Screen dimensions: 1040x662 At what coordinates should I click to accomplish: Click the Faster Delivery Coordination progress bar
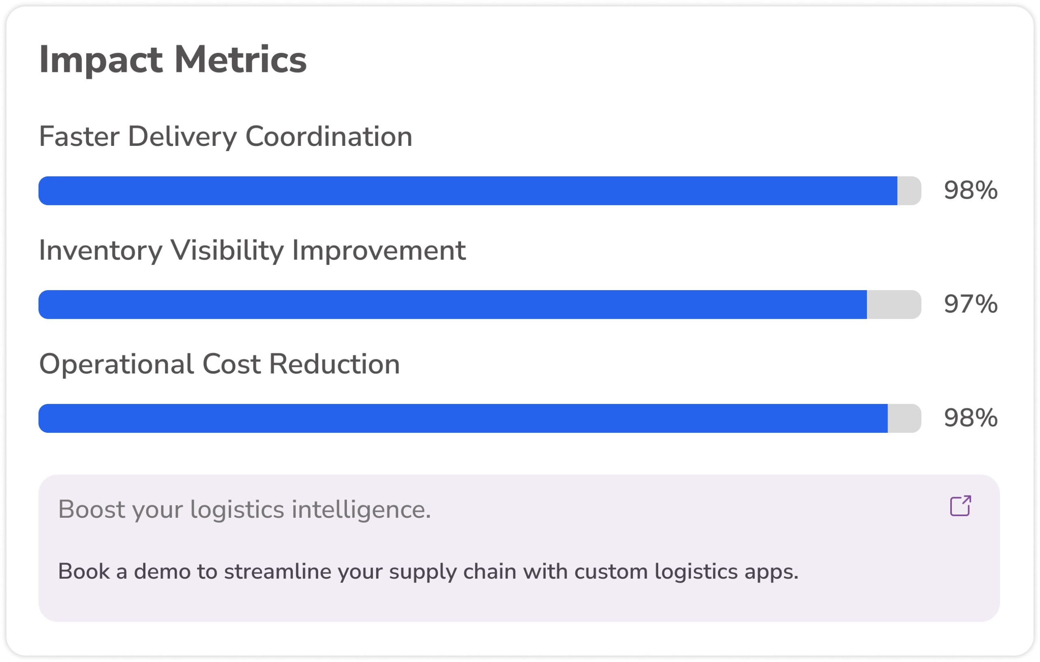tap(479, 191)
